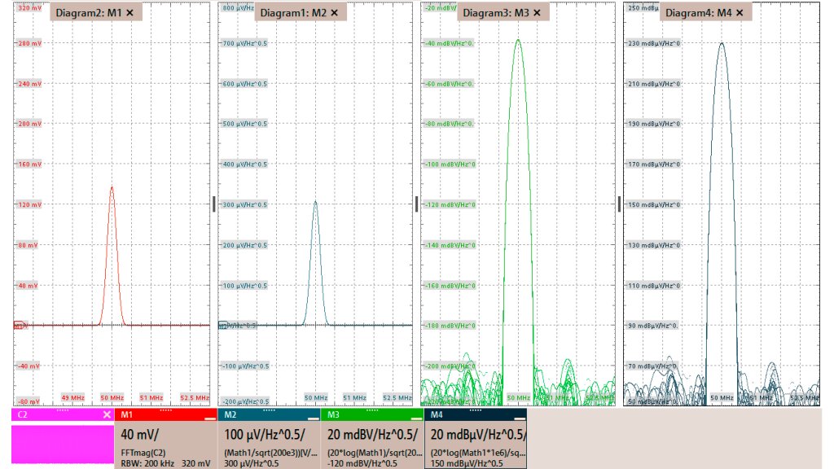Screen dimensions: 834x469
Task: Click the M3 formula (20*log(Math1)/sqrt...
Action: [x=375, y=453]
